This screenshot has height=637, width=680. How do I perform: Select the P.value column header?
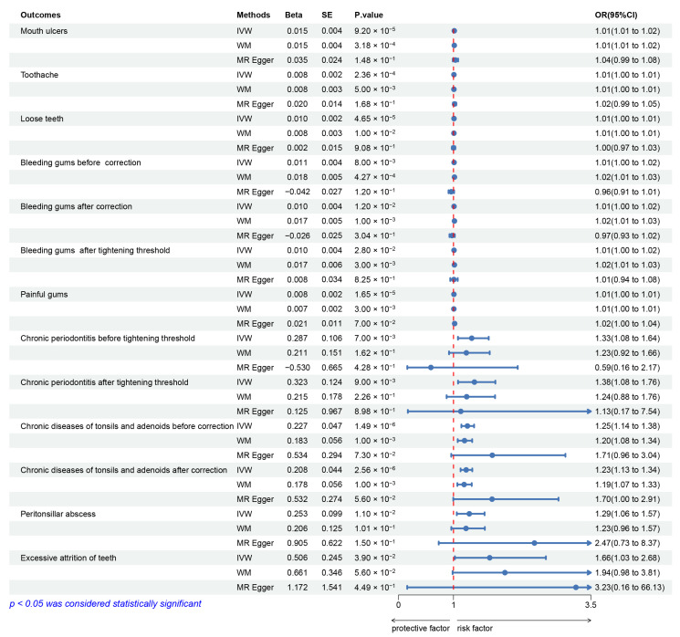tap(369, 16)
